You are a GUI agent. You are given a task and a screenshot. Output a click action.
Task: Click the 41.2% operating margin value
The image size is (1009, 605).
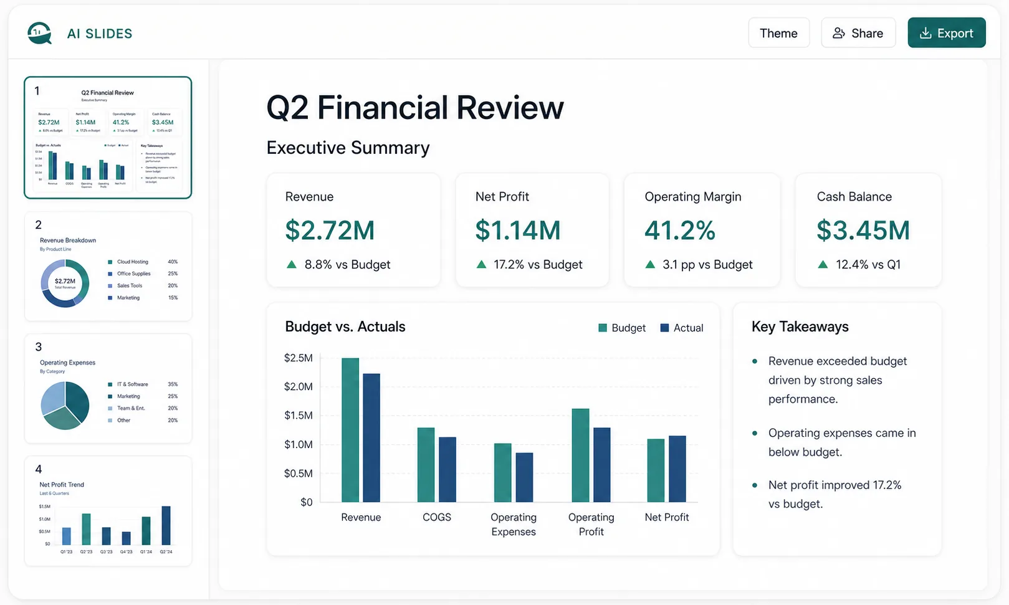point(680,231)
